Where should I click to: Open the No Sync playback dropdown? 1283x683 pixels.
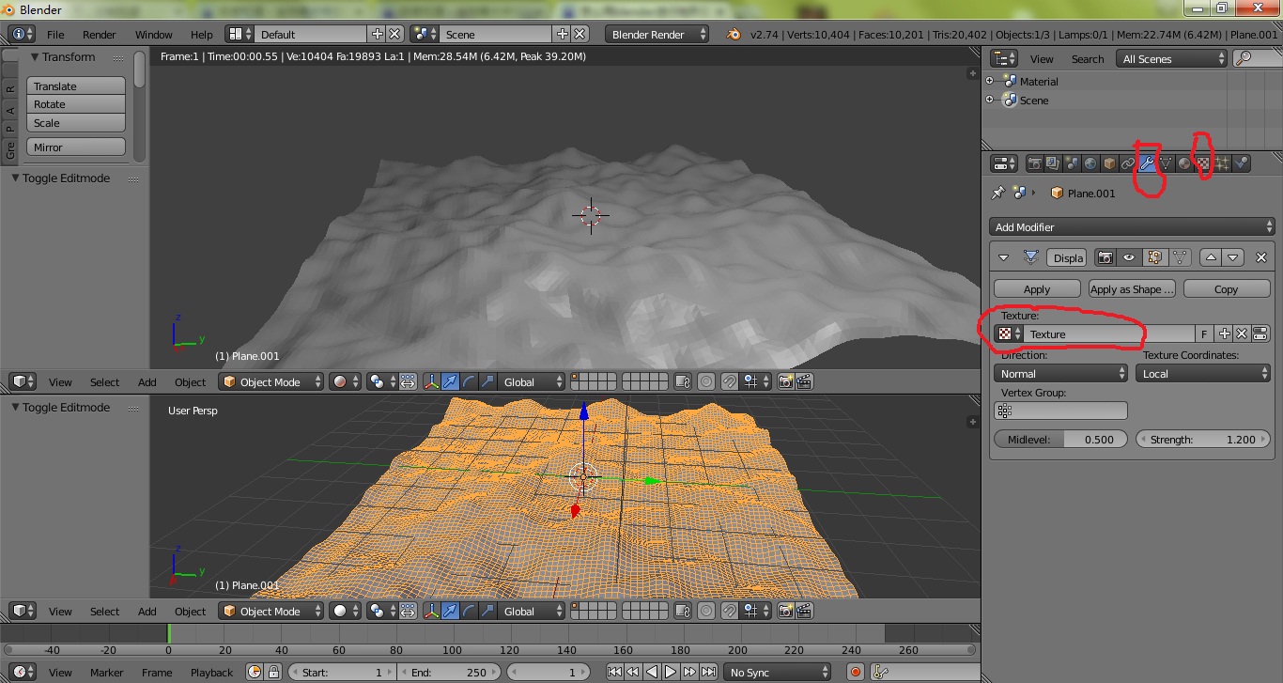(778, 673)
